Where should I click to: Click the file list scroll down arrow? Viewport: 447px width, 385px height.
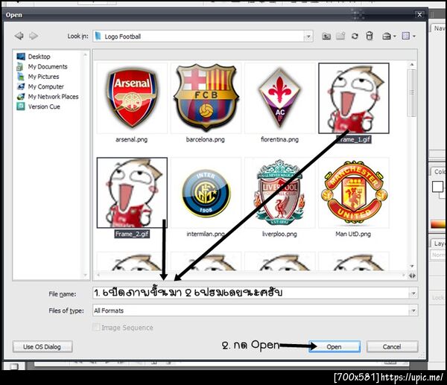(412, 266)
